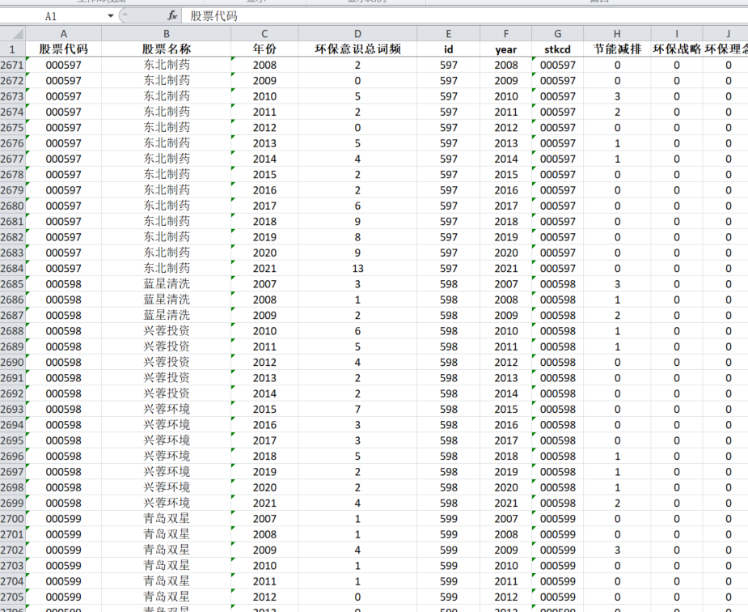
Task: Click 东北制药 in row 2671
Action: 166,65
